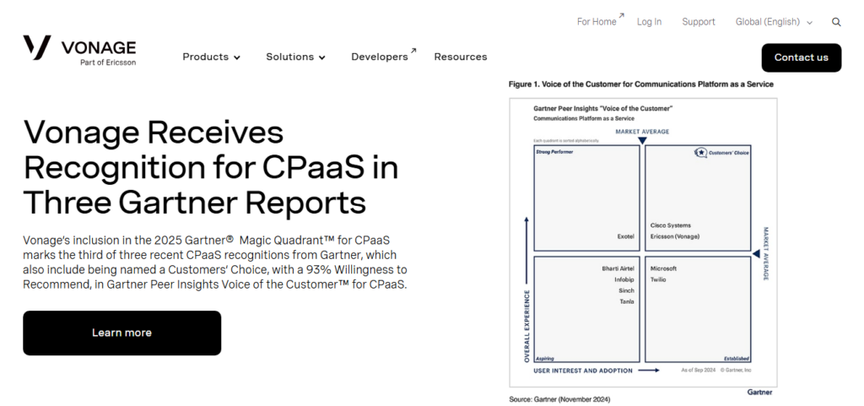Click the Bharti Airtel label in chart
Image resolution: width=864 pixels, height=406 pixels.
point(618,268)
